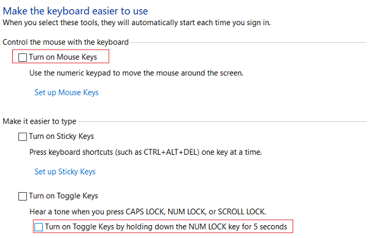This screenshot has width=368, height=238.
Task: Click the 'Hear a tone' description under Toggle Keys
Action: pyautogui.click(x=148, y=212)
